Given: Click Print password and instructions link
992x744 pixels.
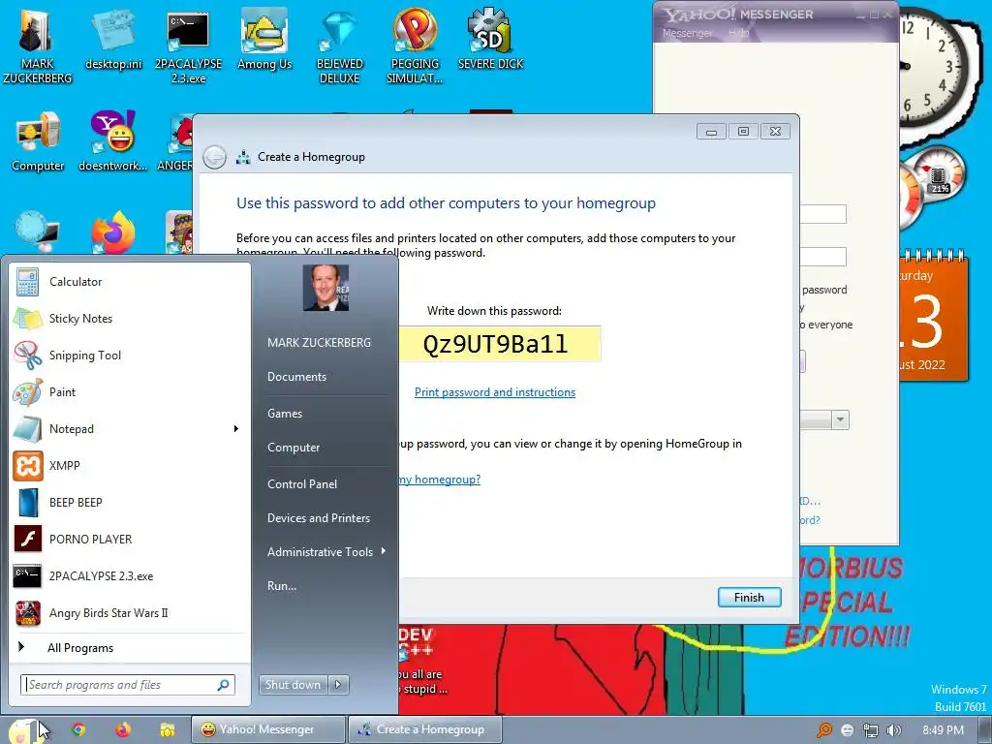Looking at the screenshot, I should (x=495, y=392).
